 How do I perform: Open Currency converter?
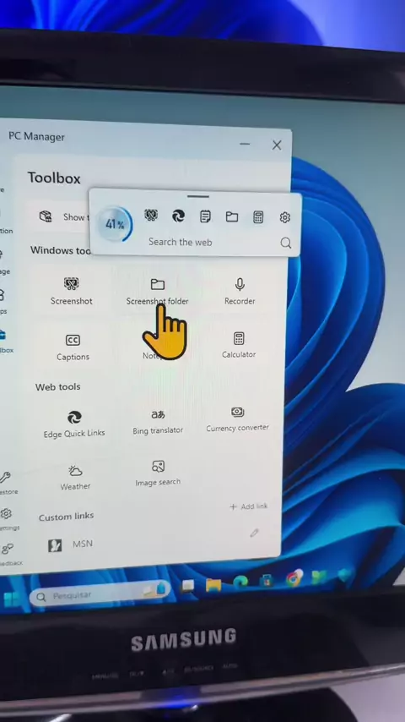[x=237, y=419]
